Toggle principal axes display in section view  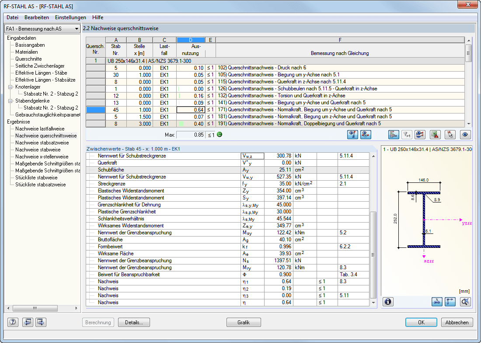tap(450, 302)
